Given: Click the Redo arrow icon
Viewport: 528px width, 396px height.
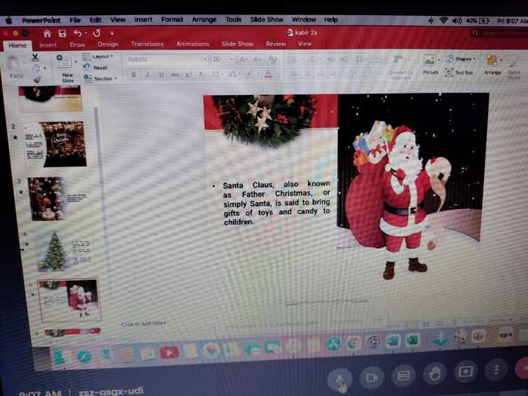Looking at the screenshot, I should [x=97, y=33].
